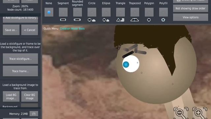Choose the Rounded segment square button

tap(77, 12)
